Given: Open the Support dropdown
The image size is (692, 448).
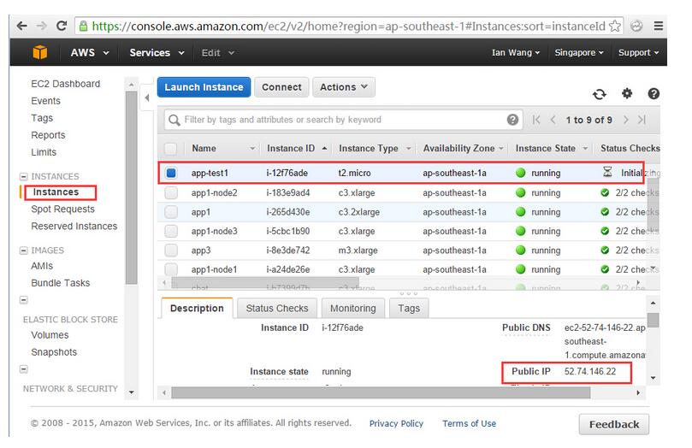Looking at the screenshot, I should click(x=638, y=52).
